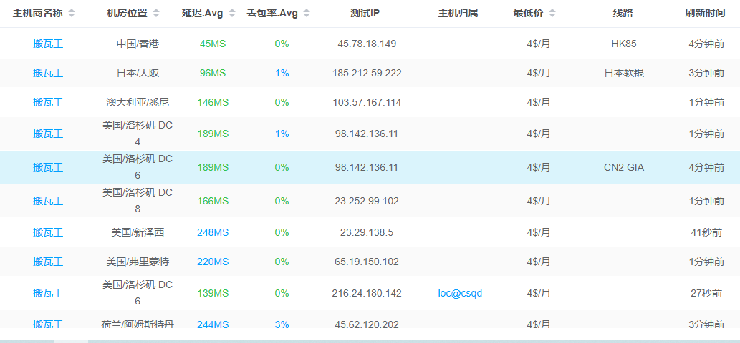The width and height of the screenshot is (740, 343).
Task: Select the IP address 45.78.18.149 cell
Action: click(367, 44)
